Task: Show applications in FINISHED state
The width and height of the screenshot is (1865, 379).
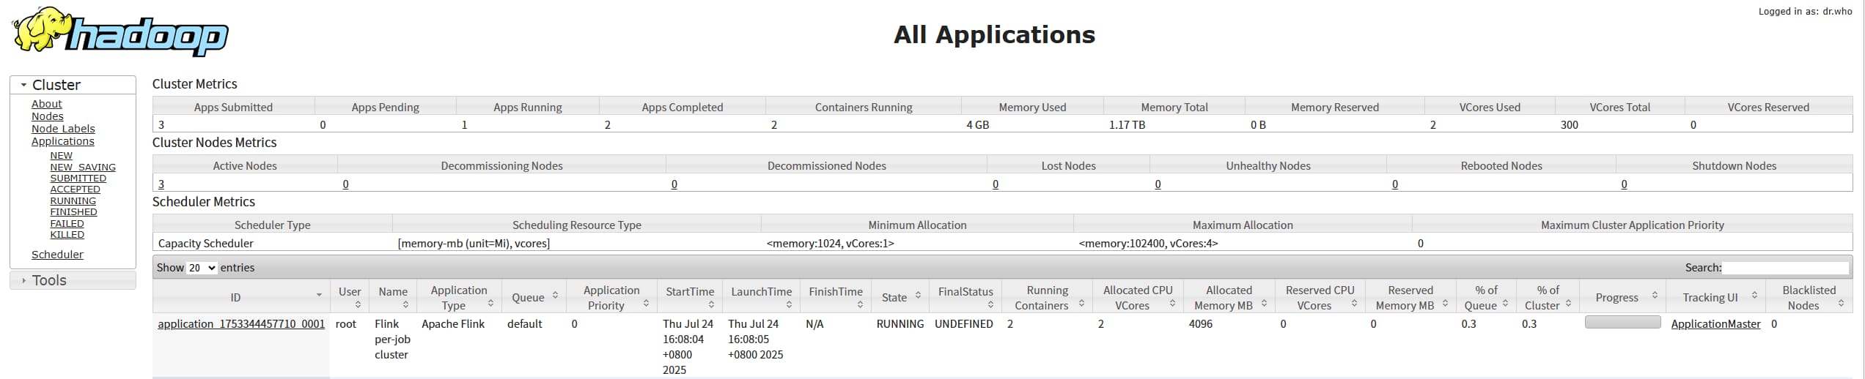Action: pyautogui.click(x=73, y=212)
